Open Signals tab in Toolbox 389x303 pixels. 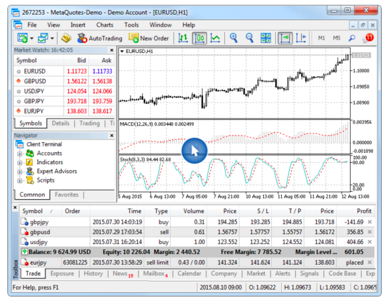(x=309, y=274)
